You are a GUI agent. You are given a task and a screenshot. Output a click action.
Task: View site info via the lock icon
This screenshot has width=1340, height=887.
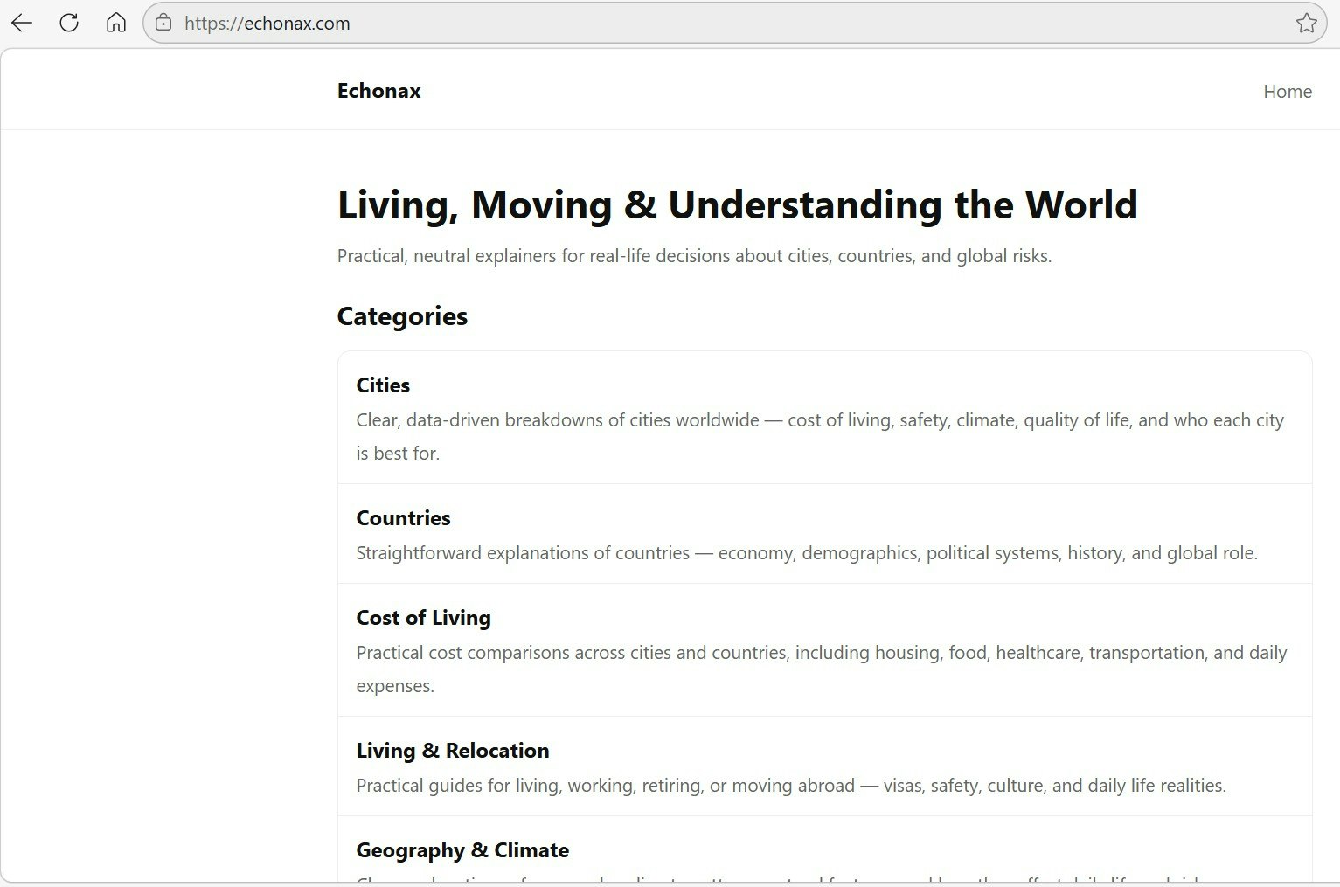tap(163, 23)
